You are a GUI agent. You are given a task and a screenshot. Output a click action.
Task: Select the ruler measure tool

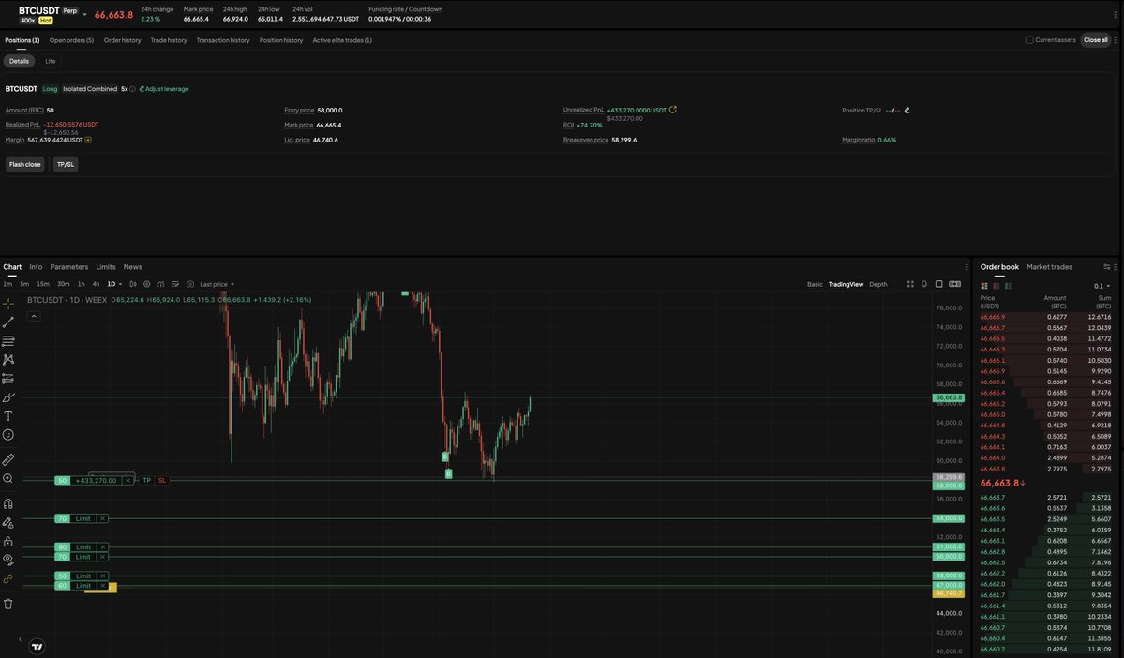click(7, 459)
